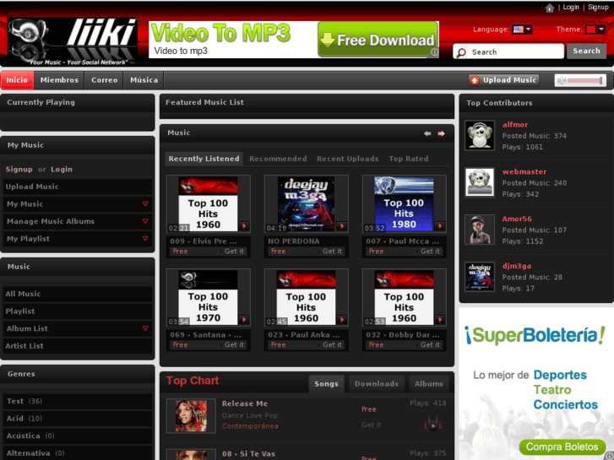Adjust the volume slider in navbar
Image resolution: width=614 pixels, height=460 pixels.
(x=584, y=81)
